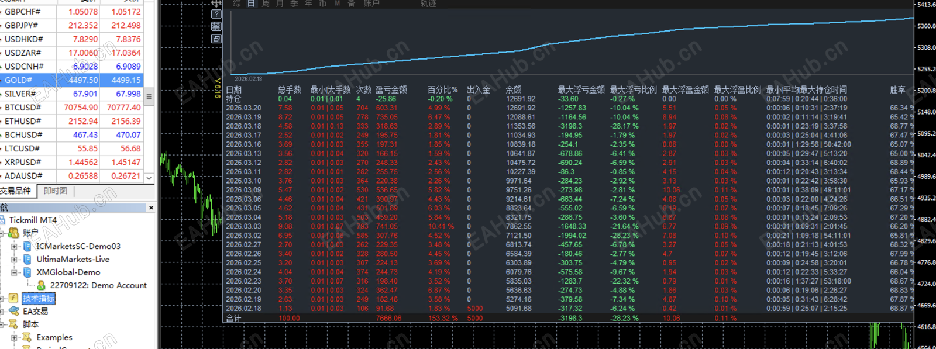Screen dimensions: 936x349
Task: Select the USDHKD# symbol row
Action: click(71, 39)
